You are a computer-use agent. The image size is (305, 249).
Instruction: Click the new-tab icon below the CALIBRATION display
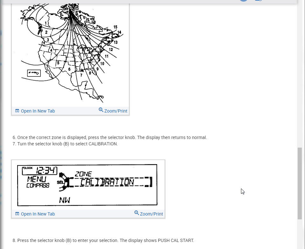(x=17, y=214)
